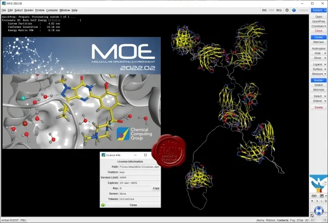Toggle Contacts in the bottom status bar

click(283, 220)
